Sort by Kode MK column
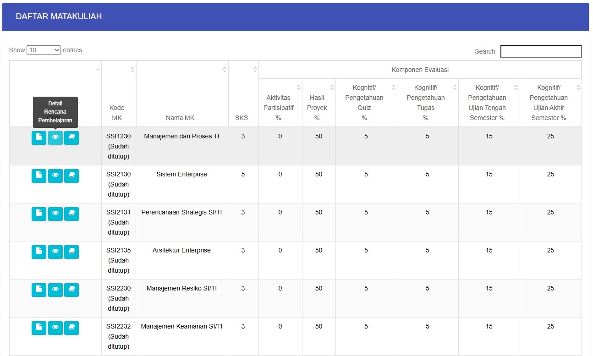This screenshot has width=593, height=356. [x=119, y=93]
